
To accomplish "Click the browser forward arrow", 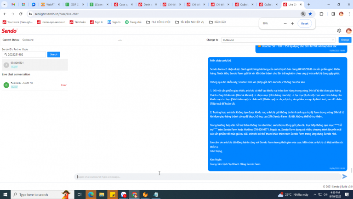I will click(13, 14).
